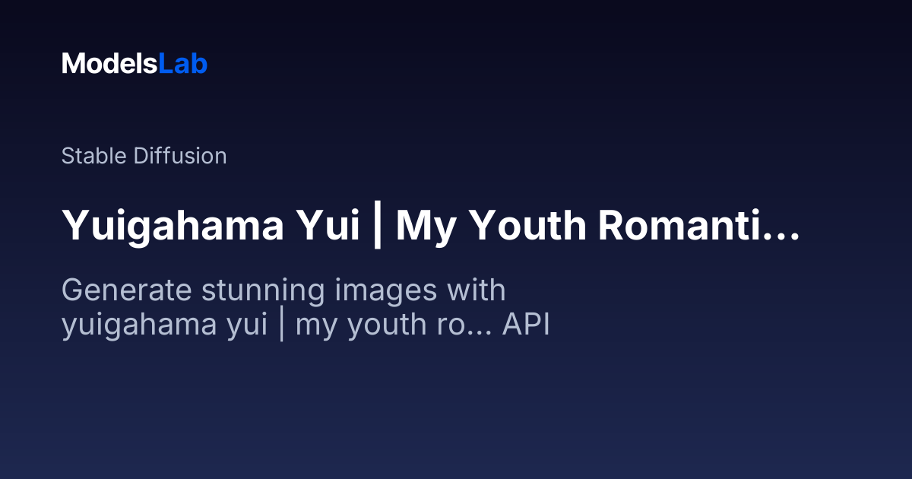Click lowercase "yuigahama yui" in the description
This screenshot has height=479, width=912.
pos(164,325)
